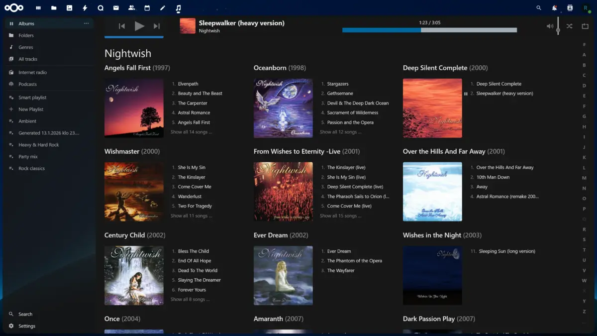The height and width of the screenshot is (336, 597).
Task: Open the Rock classics playlist
Action: tap(50, 168)
